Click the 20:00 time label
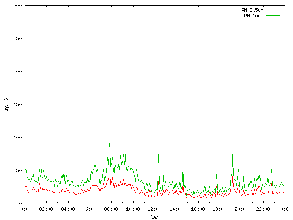293x220 pixels. click(x=241, y=209)
